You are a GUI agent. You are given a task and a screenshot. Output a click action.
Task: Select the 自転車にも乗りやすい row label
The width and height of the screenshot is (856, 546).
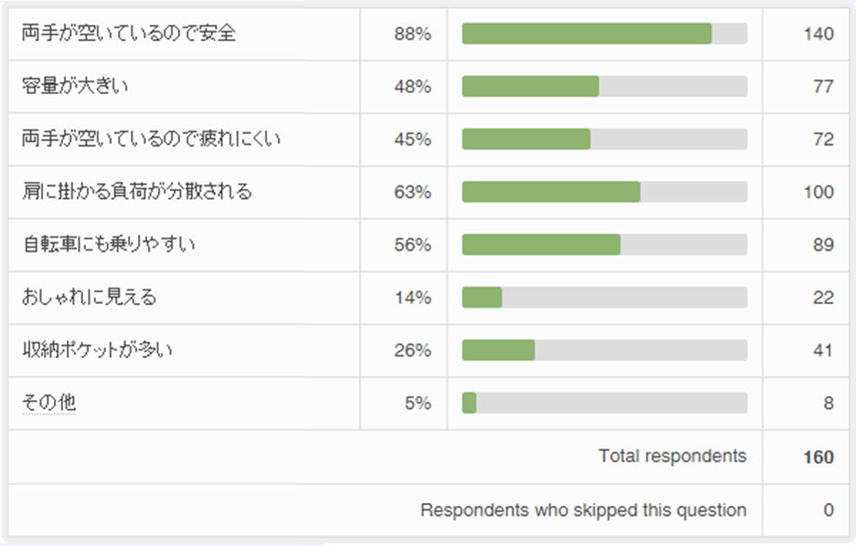click(109, 245)
